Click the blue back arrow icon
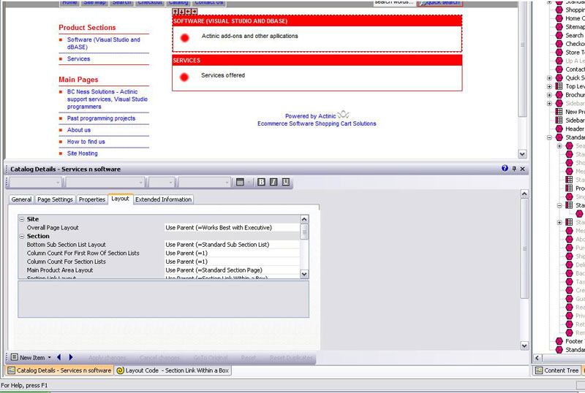 [x=59, y=357]
